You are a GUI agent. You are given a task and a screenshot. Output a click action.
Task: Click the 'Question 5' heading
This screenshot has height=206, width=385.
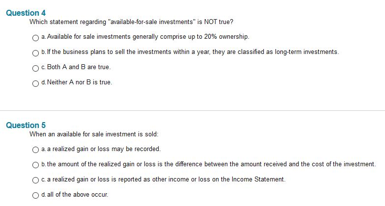(x=26, y=125)
